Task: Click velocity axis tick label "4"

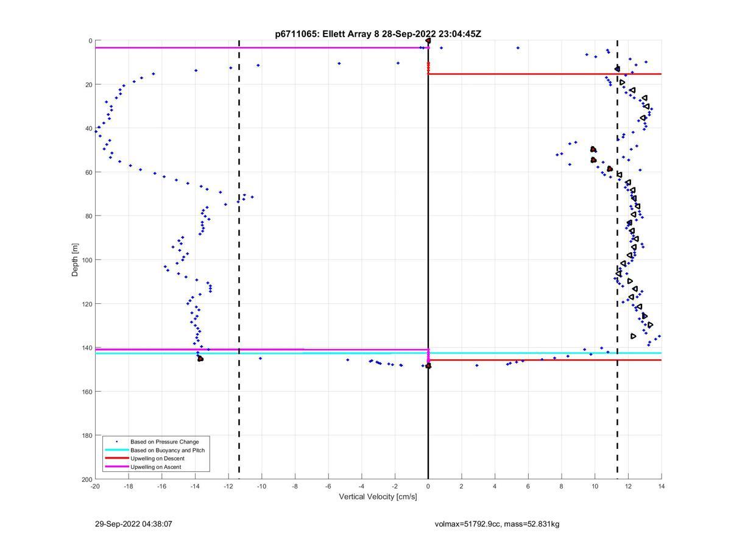Action: [x=495, y=486]
